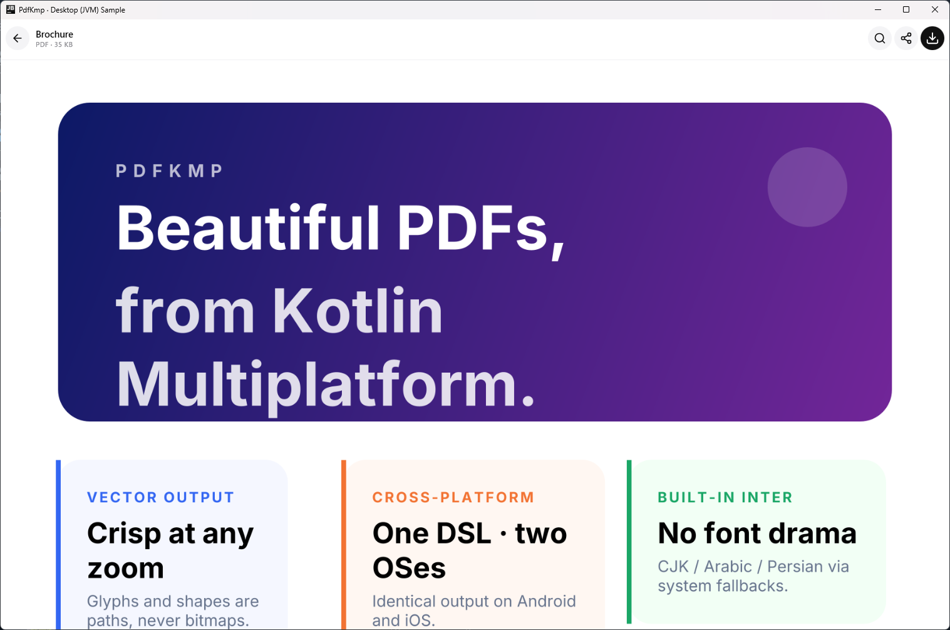Share the Brochure PDF
This screenshot has width=950, height=630.
(x=906, y=39)
